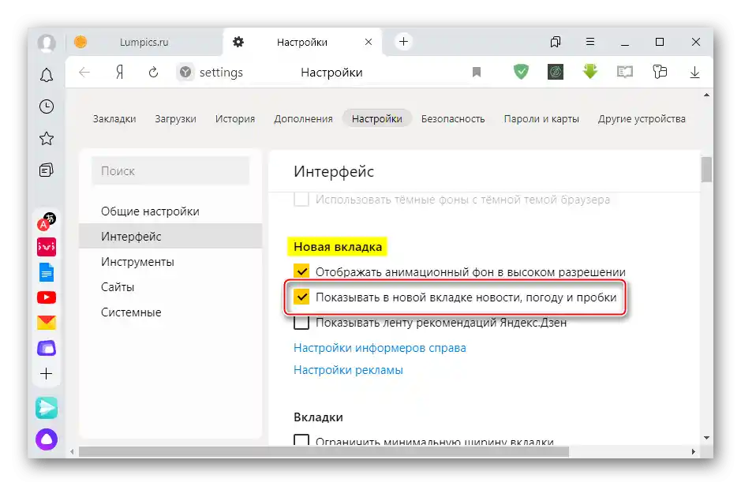Click the green extension arrow icon

[589, 72]
